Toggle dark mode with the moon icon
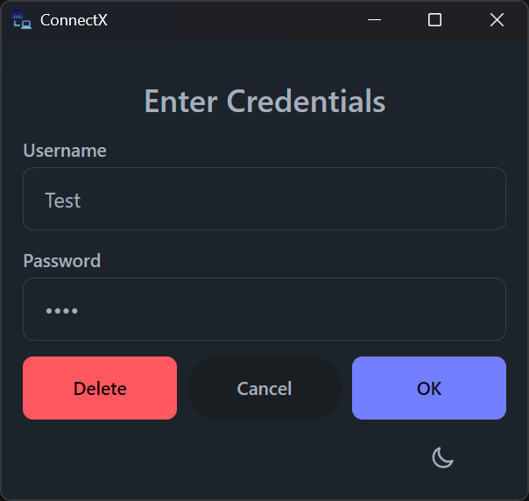 442,457
